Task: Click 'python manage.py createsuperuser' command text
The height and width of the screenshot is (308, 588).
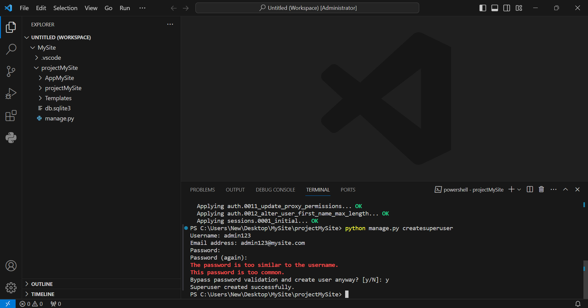Action: [399, 228]
